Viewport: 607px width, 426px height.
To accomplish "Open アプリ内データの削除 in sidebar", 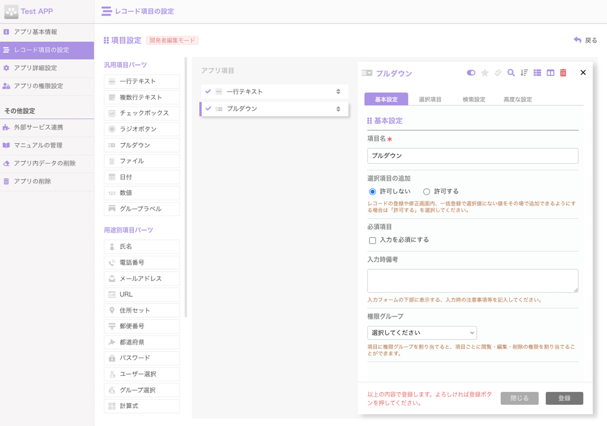I will pyautogui.click(x=47, y=163).
